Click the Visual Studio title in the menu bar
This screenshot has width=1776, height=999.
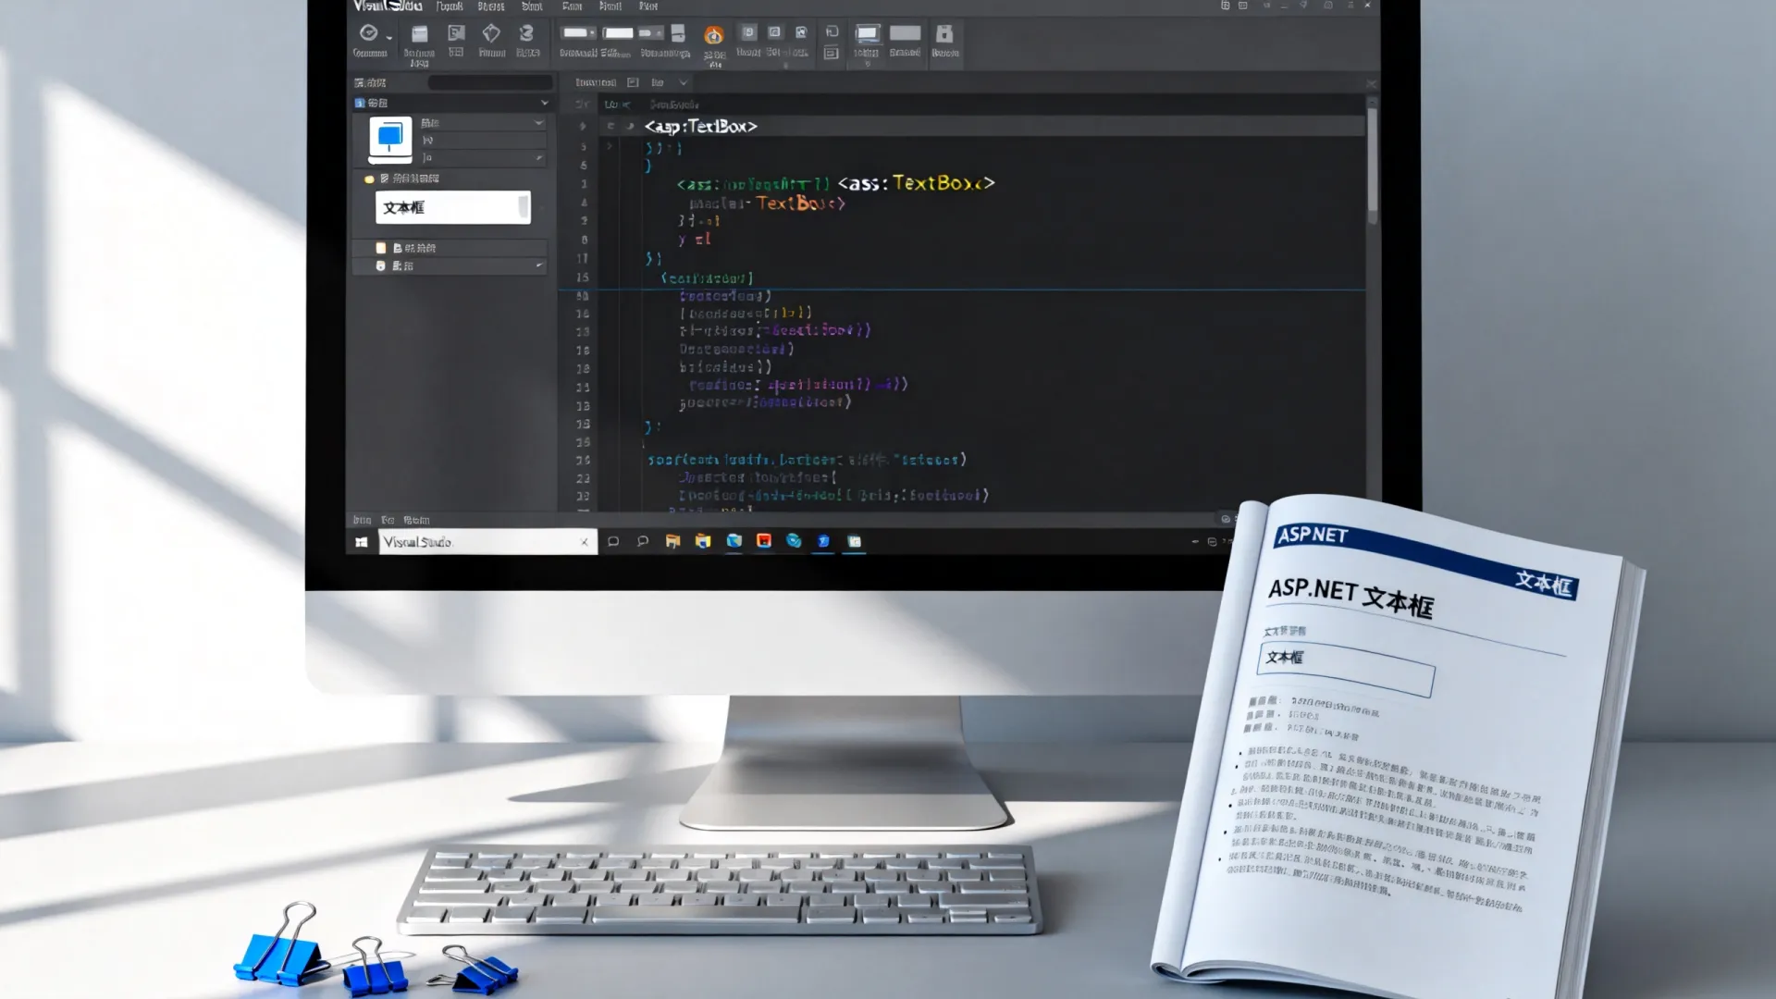click(x=388, y=6)
